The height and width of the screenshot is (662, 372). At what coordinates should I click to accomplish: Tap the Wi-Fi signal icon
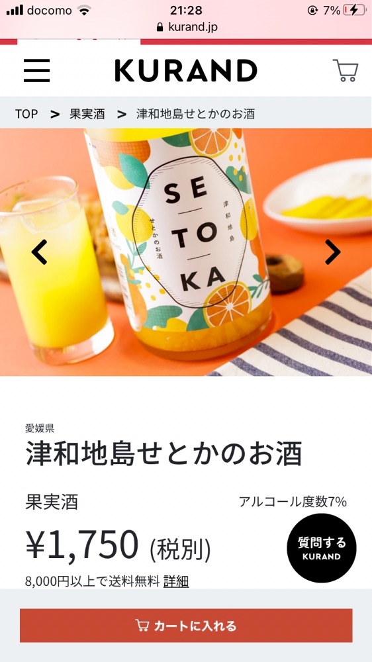point(85,11)
